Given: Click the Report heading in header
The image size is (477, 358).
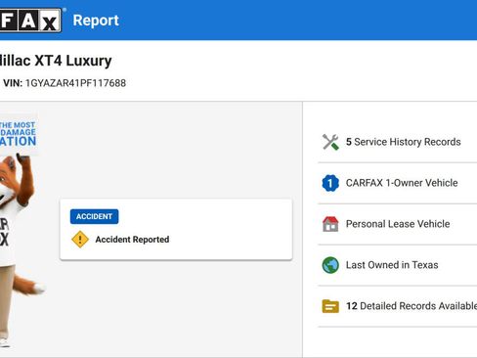Looking at the screenshot, I should point(96,21).
